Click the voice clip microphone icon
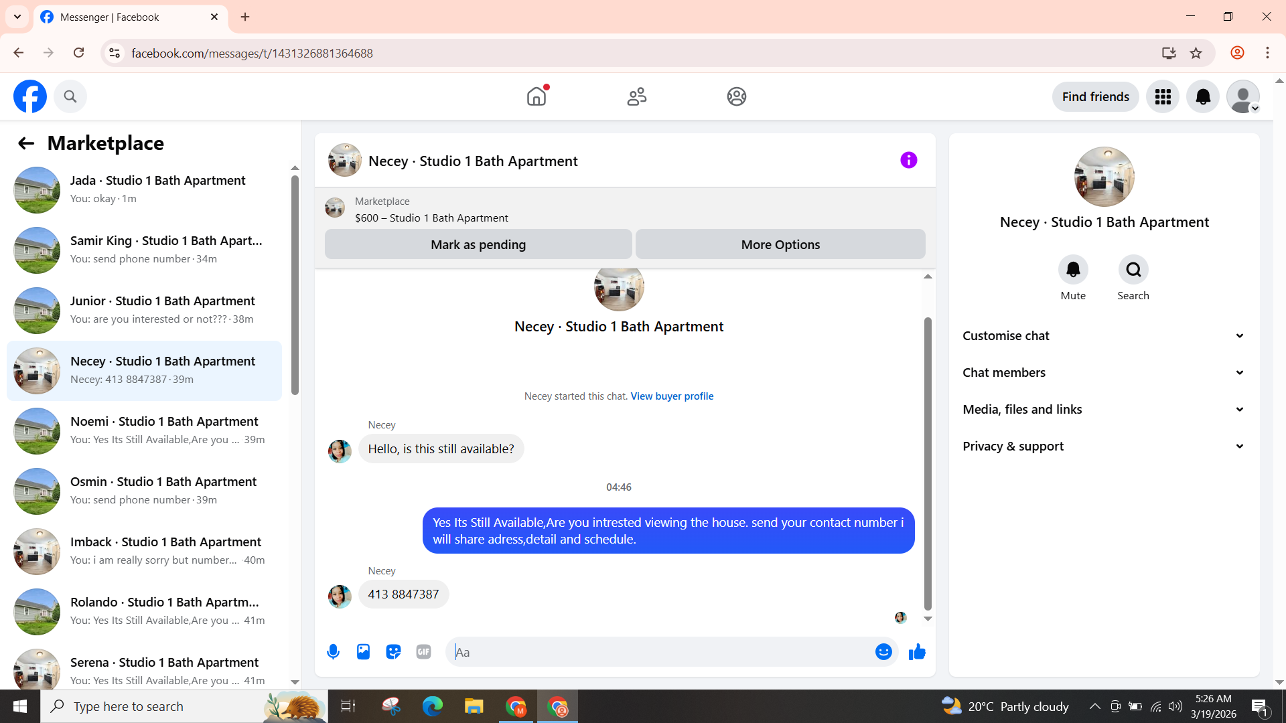 333,651
